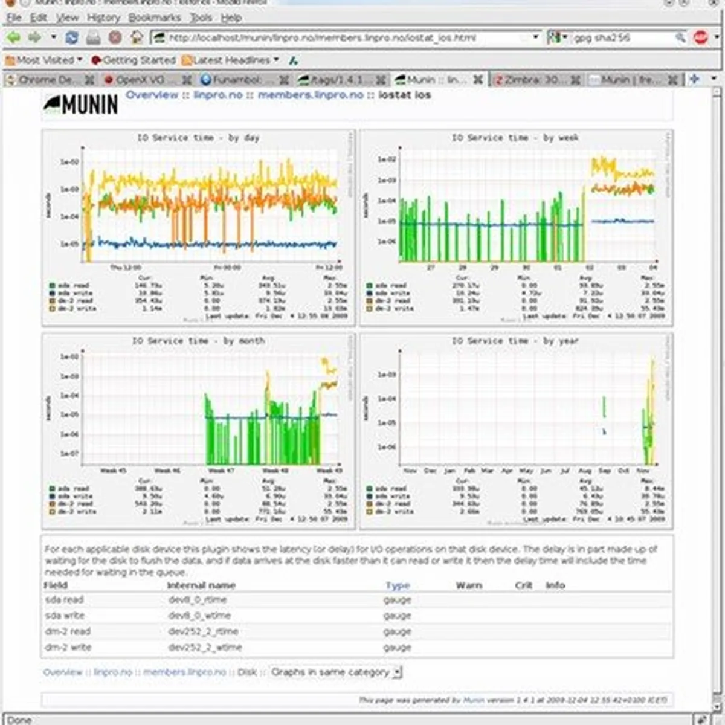Print the page with the printer icon

pyautogui.click(x=93, y=37)
